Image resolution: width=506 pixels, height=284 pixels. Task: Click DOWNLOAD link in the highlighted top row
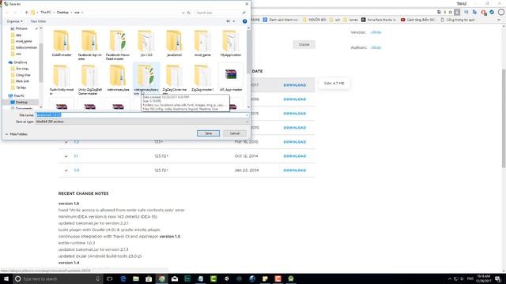[x=295, y=85]
